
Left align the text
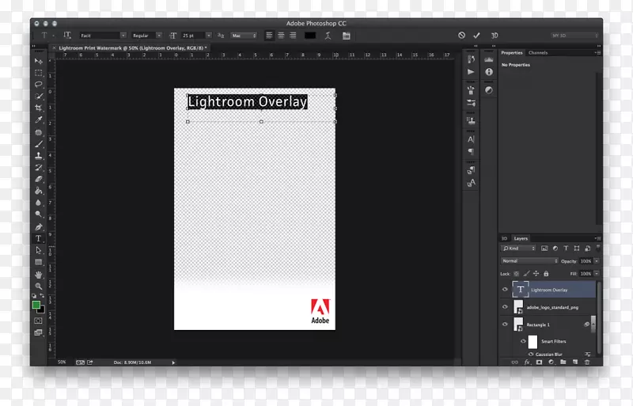269,36
